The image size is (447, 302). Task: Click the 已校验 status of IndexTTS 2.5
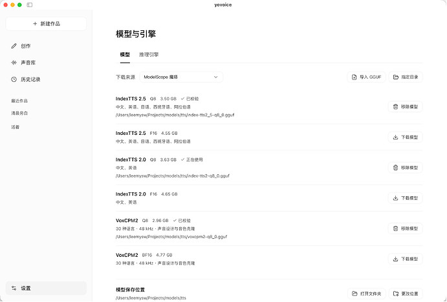point(190,99)
